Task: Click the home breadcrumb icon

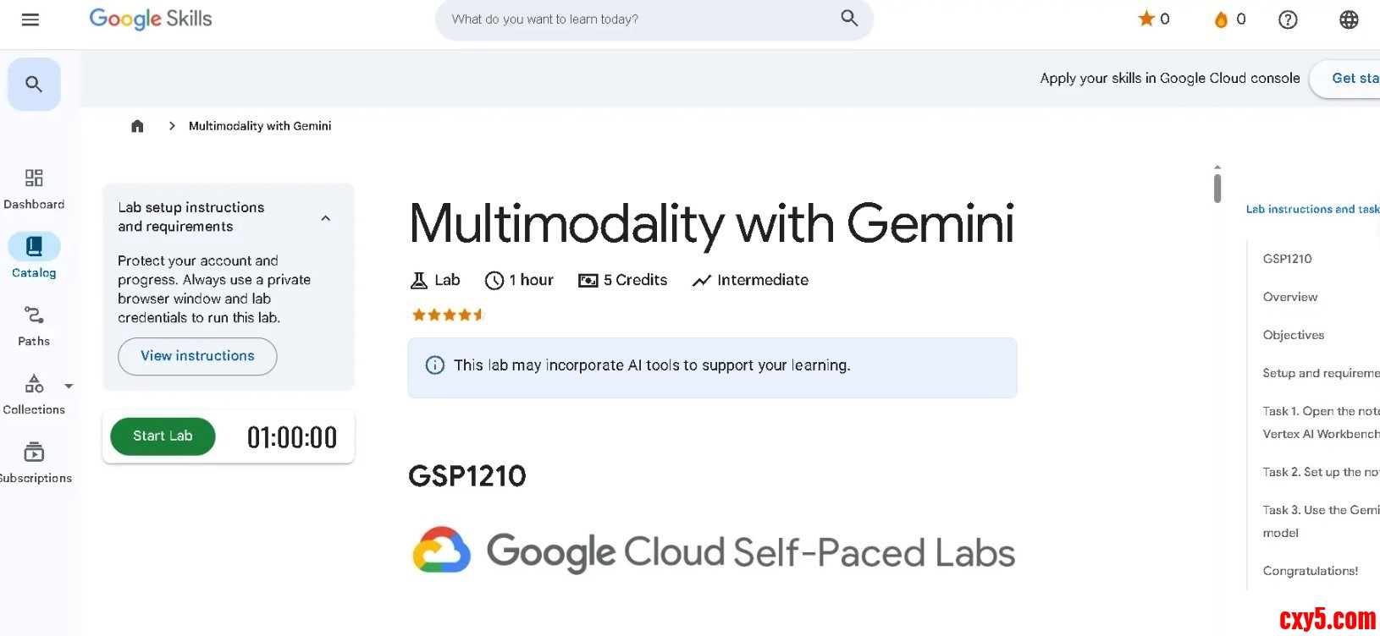Action: click(137, 125)
